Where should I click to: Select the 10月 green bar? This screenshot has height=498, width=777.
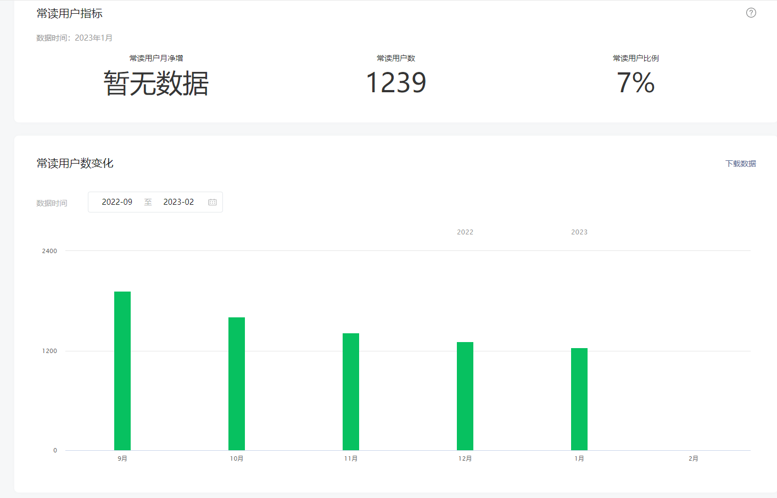click(x=237, y=384)
